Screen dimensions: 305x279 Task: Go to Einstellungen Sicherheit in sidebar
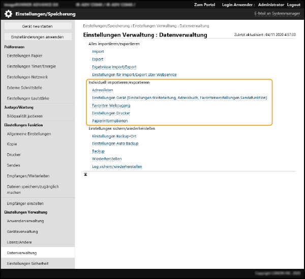tap(27, 263)
